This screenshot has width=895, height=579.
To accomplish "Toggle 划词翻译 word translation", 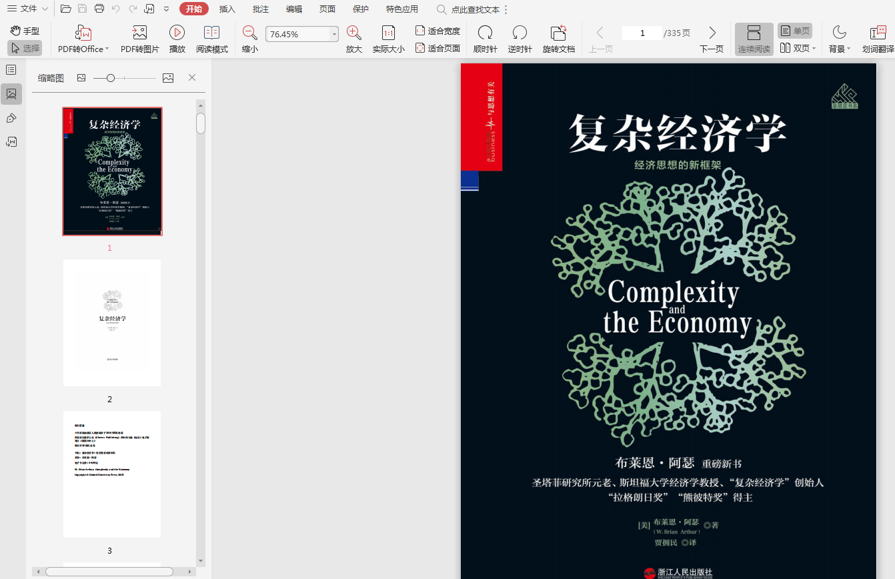I will coord(878,39).
